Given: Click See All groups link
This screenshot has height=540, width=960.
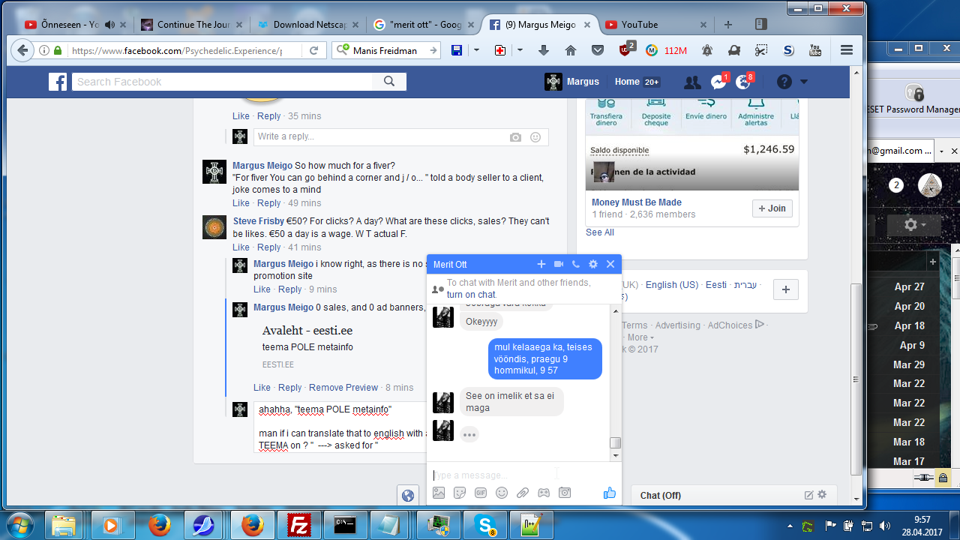Looking at the screenshot, I should pos(600,232).
